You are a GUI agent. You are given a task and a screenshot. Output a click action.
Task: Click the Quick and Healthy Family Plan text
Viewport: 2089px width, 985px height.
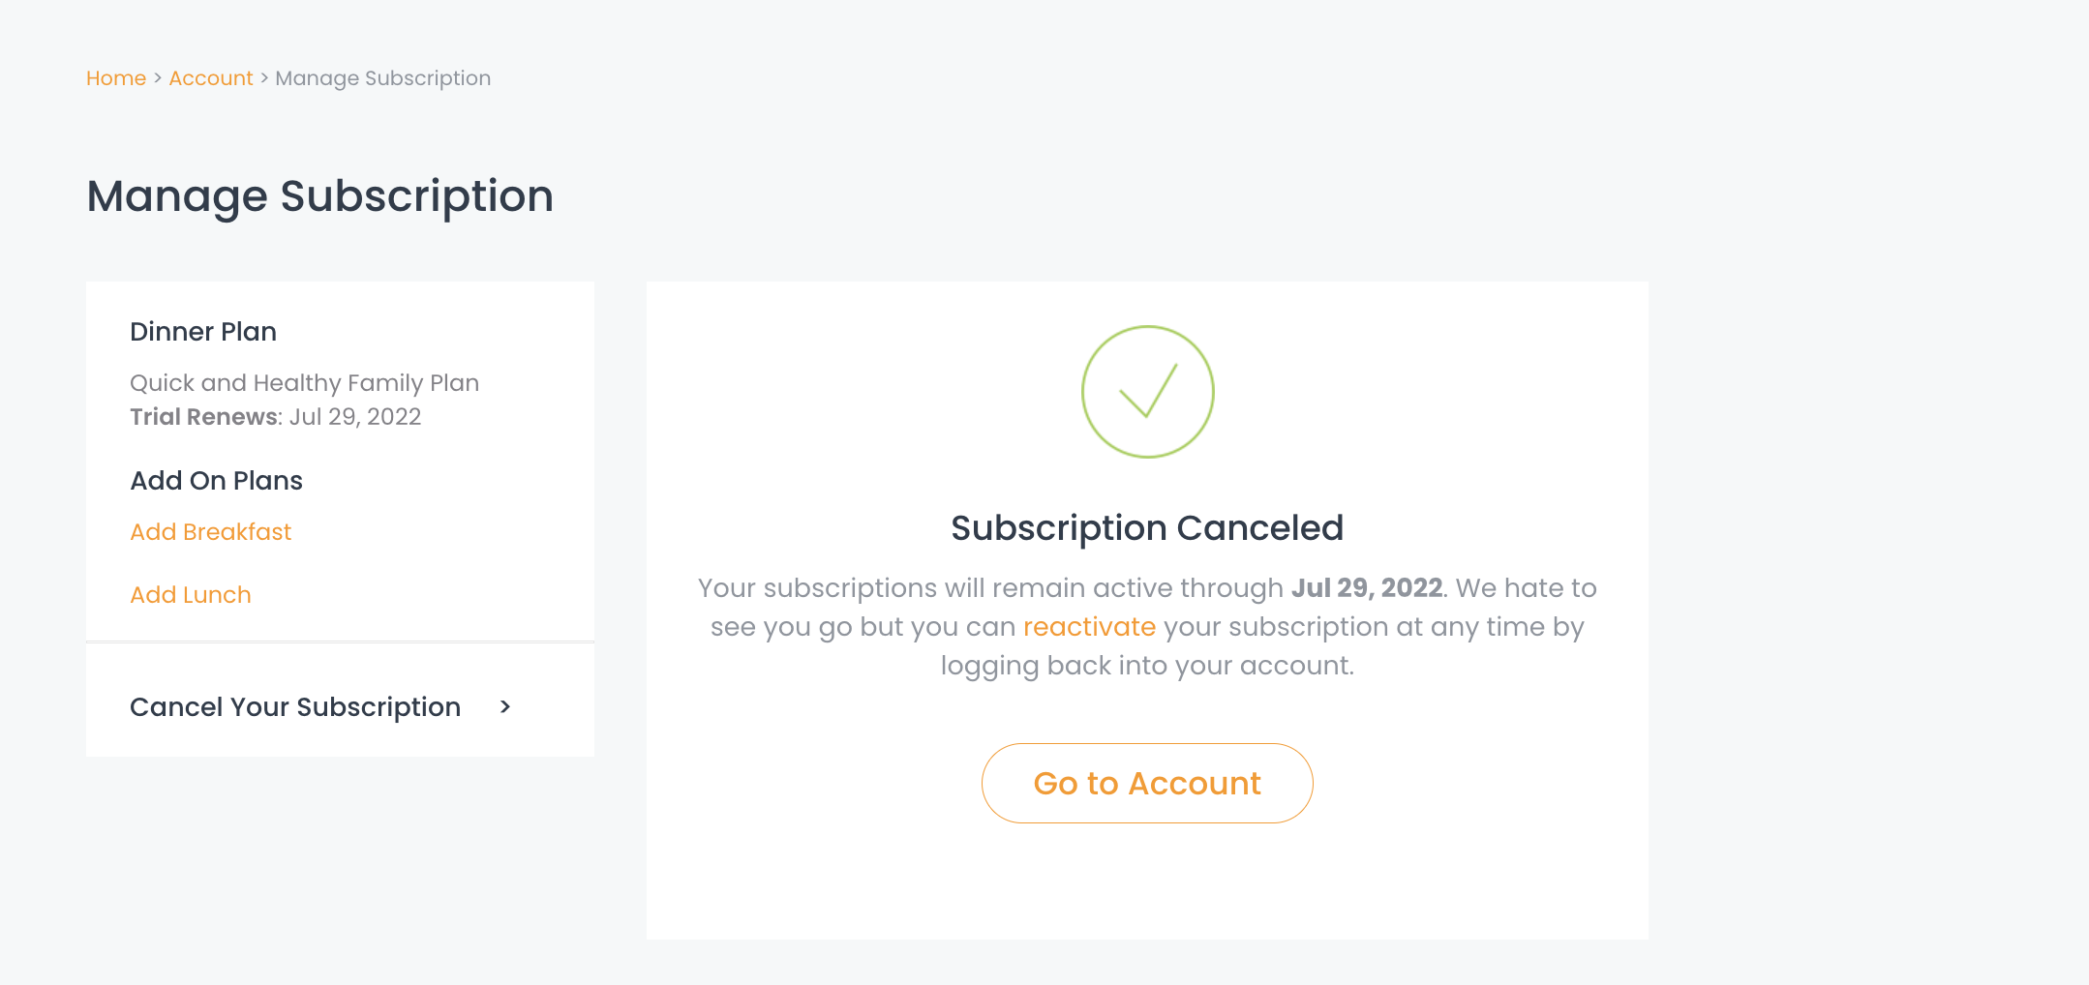[x=305, y=383]
